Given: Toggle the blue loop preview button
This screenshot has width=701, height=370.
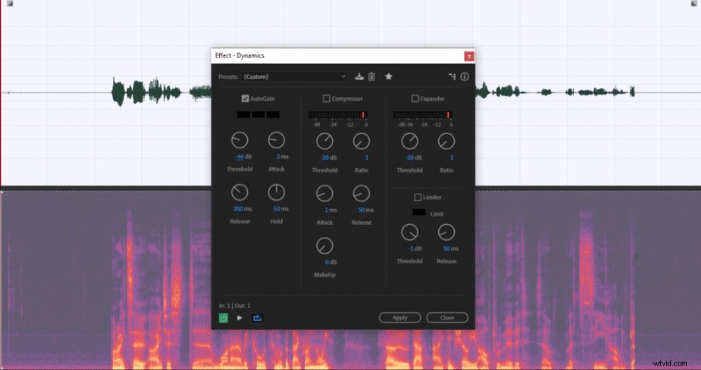Looking at the screenshot, I should [x=257, y=318].
